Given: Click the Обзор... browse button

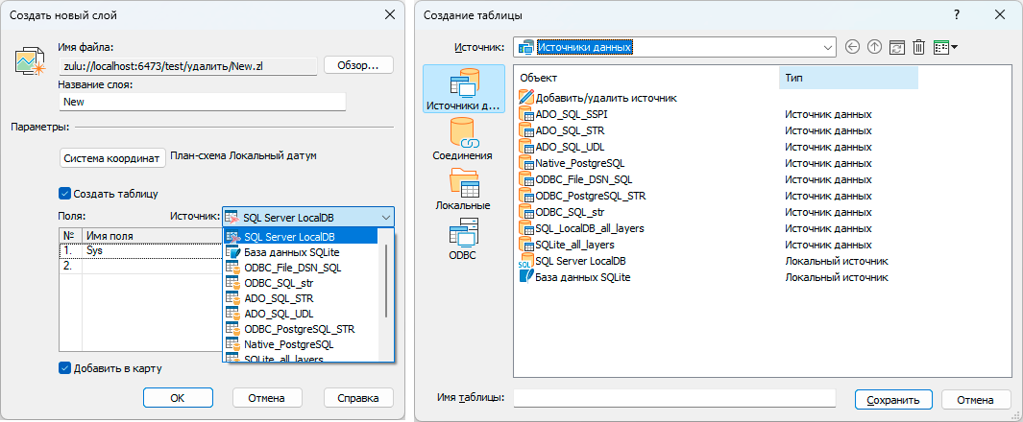Looking at the screenshot, I should tap(358, 65).
